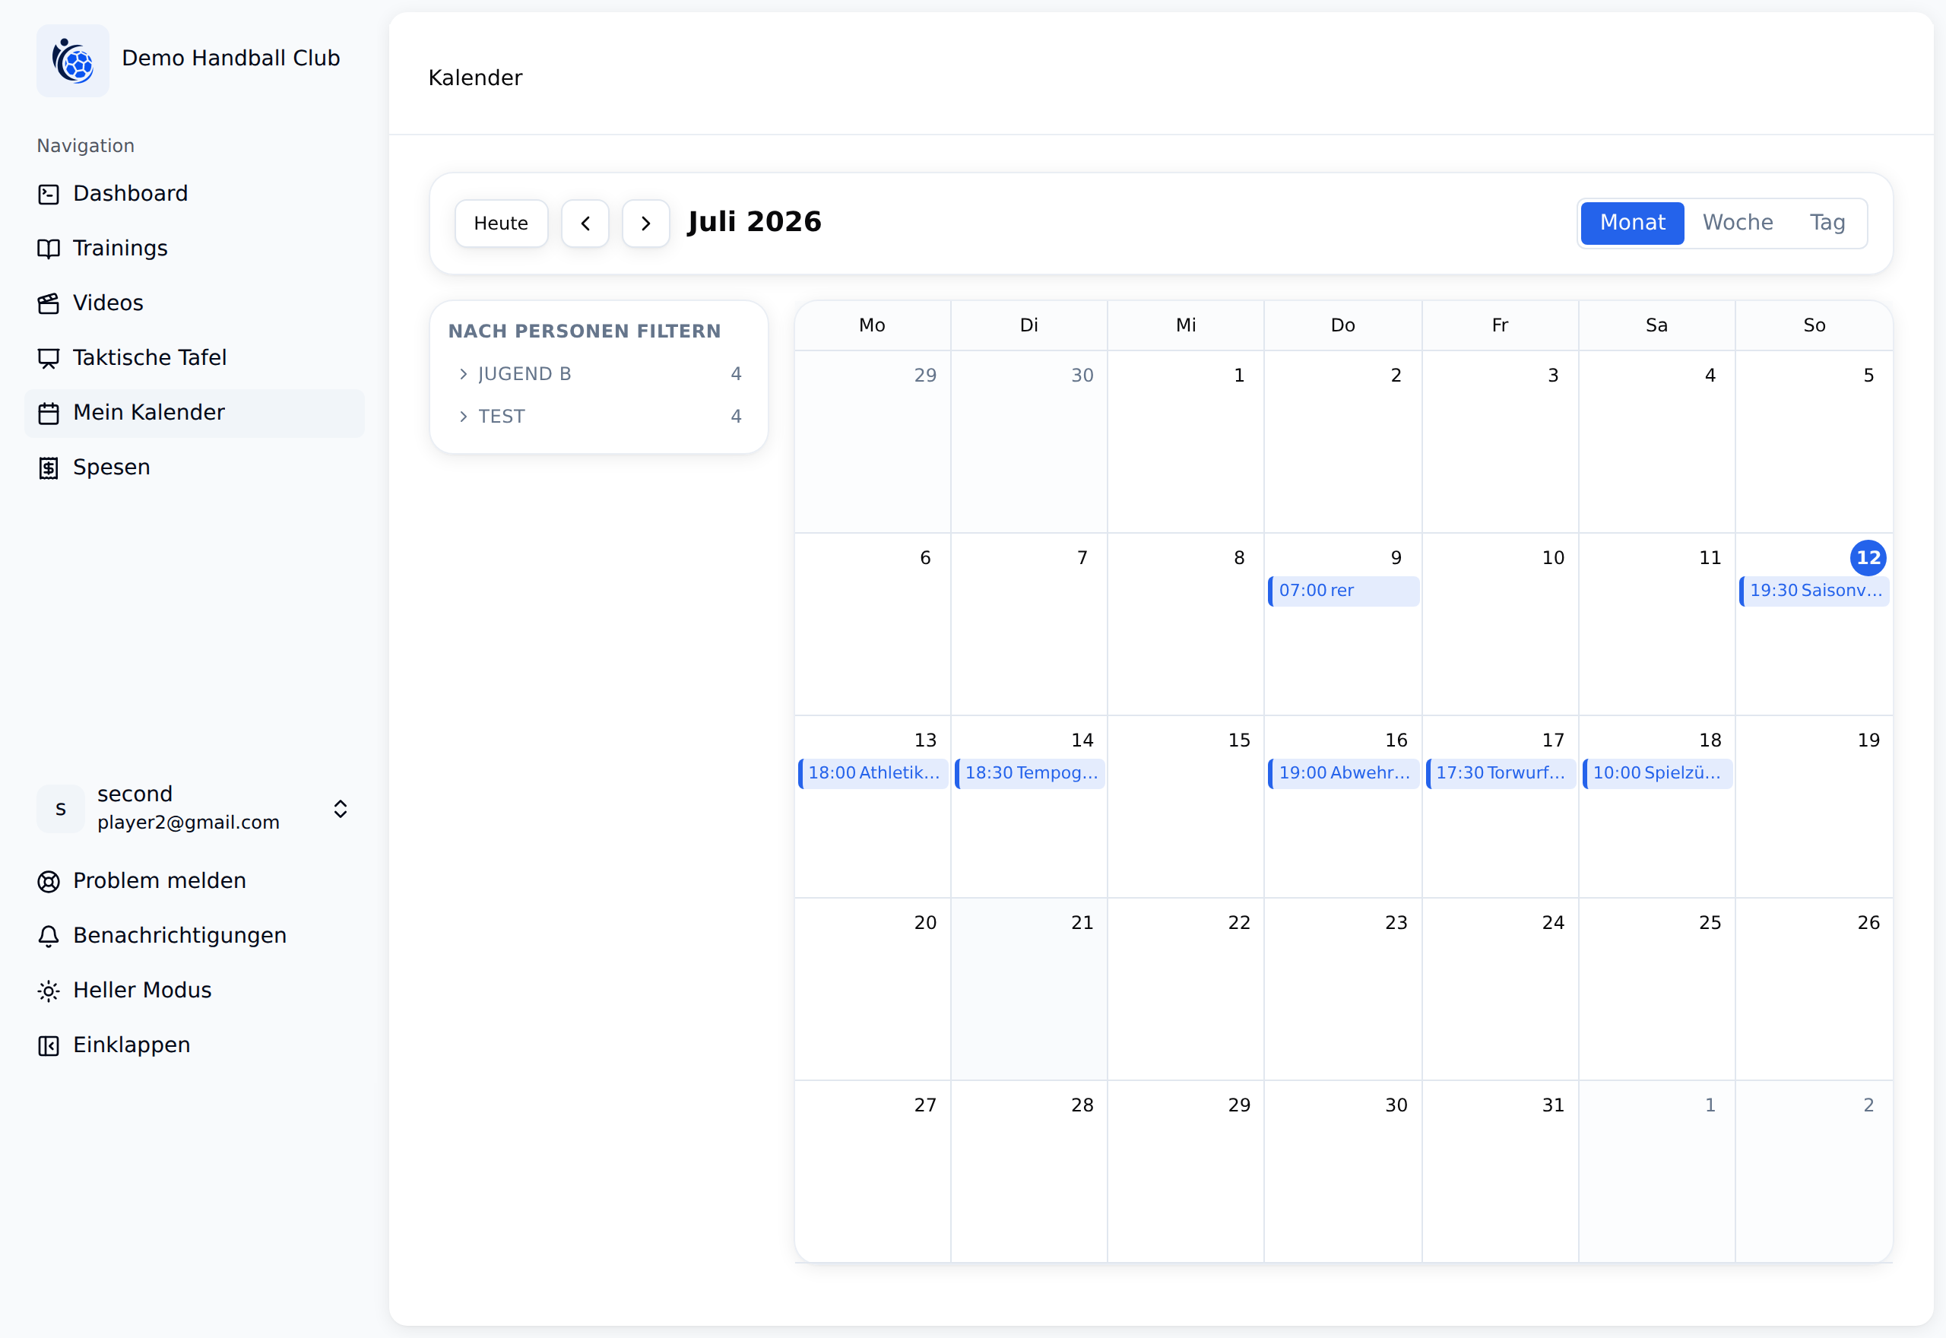Open the 19:00 Abwehr… event
This screenshot has height=1338, width=1946.
pyautogui.click(x=1343, y=773)
